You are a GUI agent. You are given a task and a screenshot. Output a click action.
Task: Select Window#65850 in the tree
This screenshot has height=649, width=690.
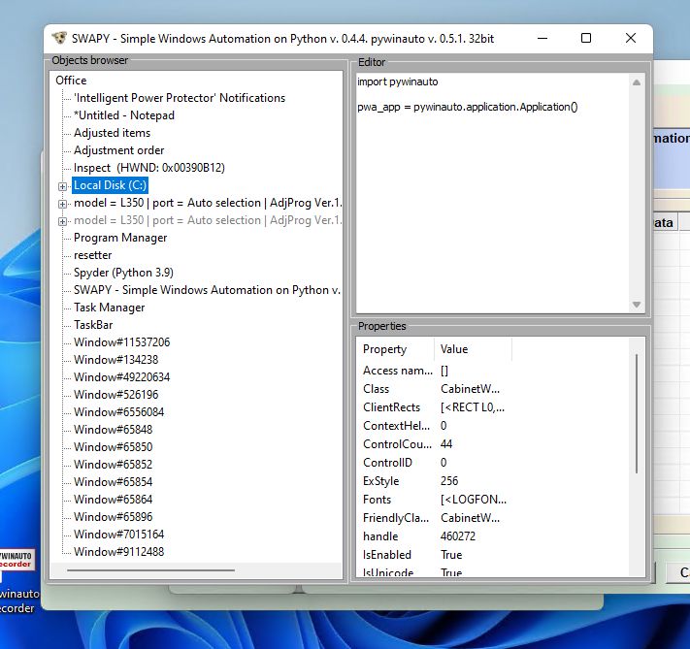[x=114, y=447]
